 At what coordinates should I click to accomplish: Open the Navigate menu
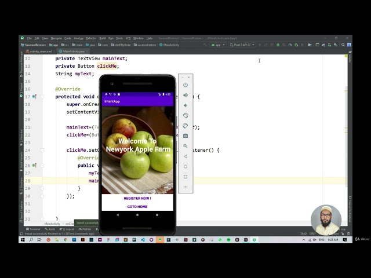pyautogui.click(x=56, y=38)
